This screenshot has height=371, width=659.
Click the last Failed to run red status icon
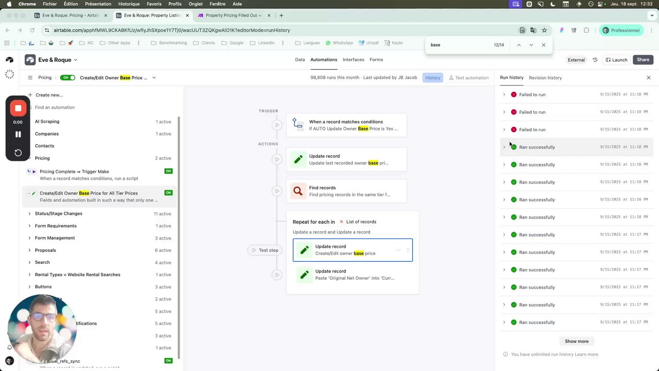pos(514,130)
